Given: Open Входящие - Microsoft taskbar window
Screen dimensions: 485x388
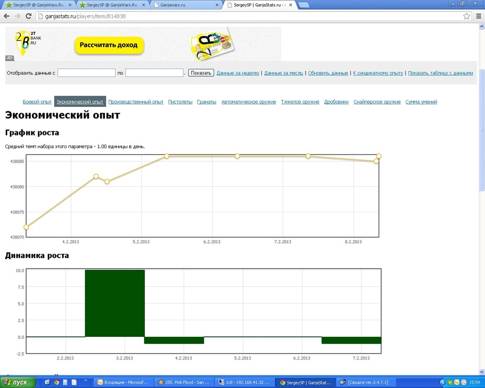Looking at the screenshot, I should coord(123,382).
